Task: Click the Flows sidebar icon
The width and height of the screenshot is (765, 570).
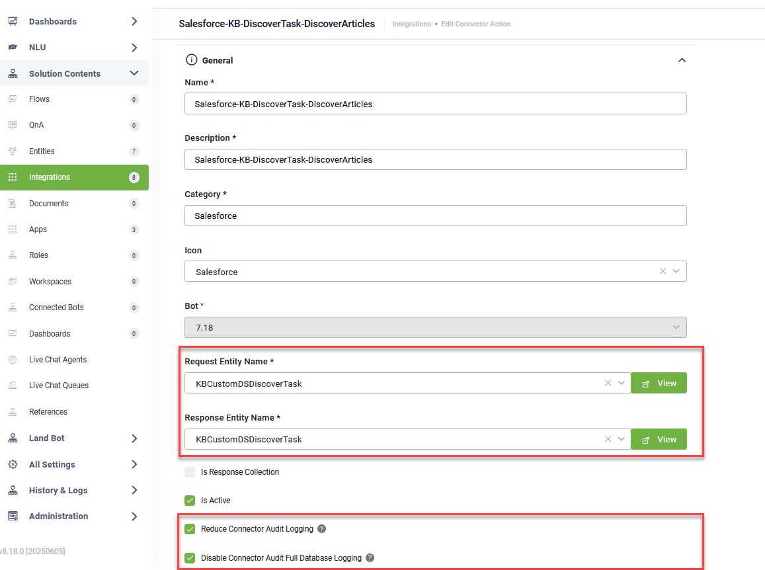Action: coord(13,99)
